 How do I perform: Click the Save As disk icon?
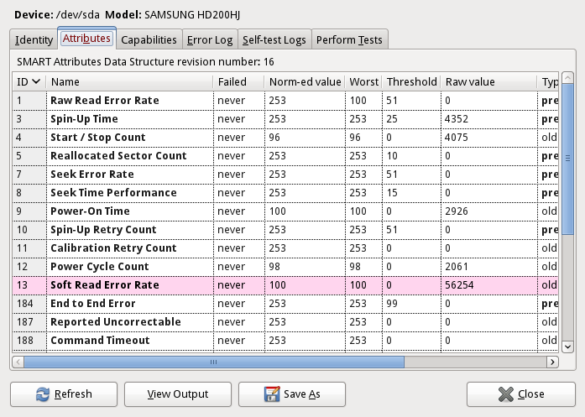coord(272,394)
